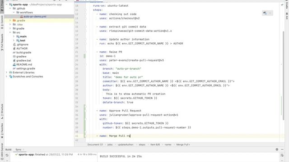The width and height of the screenshot is (289, 162).
Task: Click 'runs-on: ubuntu-latest' line
Action: [111, 6]
